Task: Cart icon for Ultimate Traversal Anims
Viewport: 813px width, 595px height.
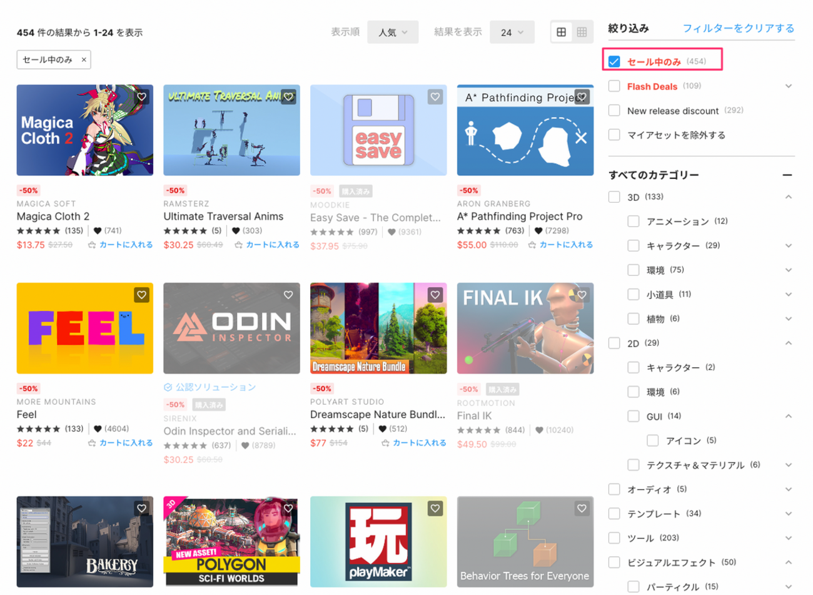Action: [x=238, y=245]
